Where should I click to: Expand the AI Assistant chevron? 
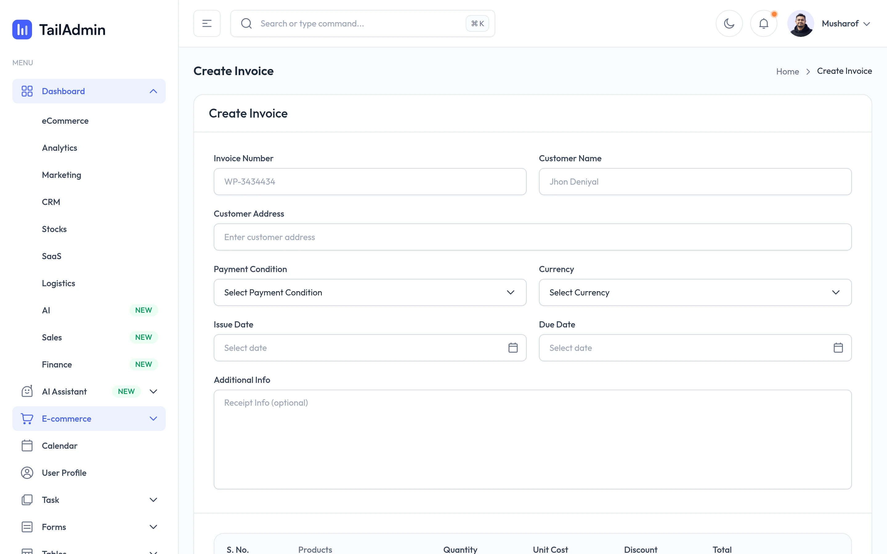153,392
